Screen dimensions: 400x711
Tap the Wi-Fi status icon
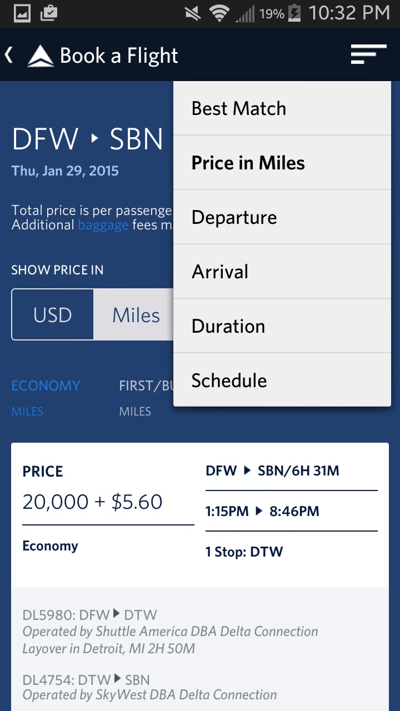tap(220, 13)
